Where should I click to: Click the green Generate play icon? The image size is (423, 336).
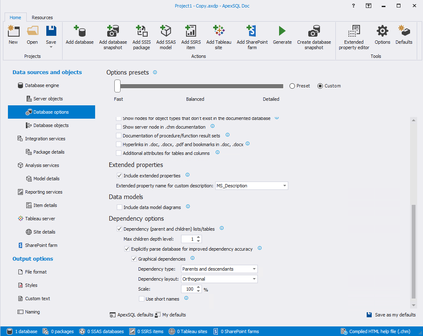point(282,31)
